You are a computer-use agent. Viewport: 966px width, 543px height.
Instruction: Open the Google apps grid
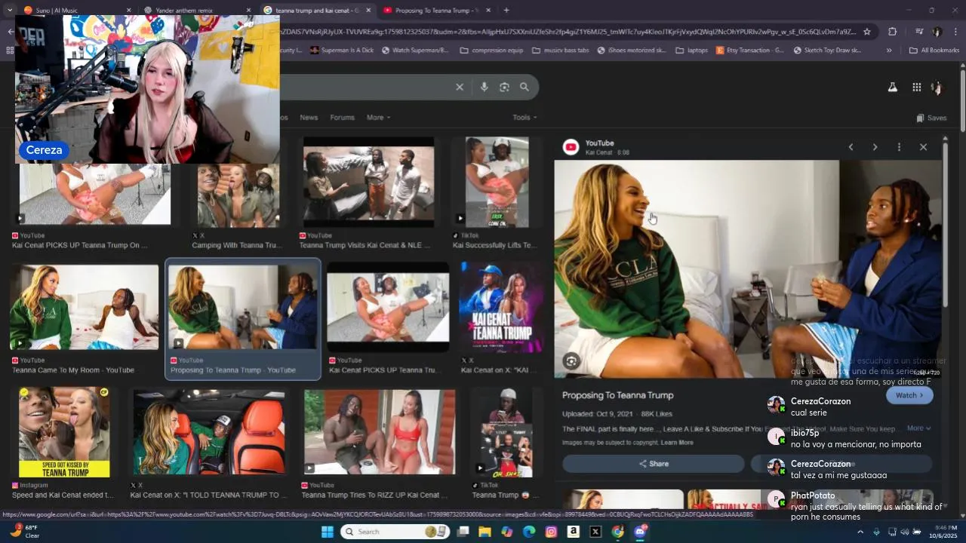[916, 87]
